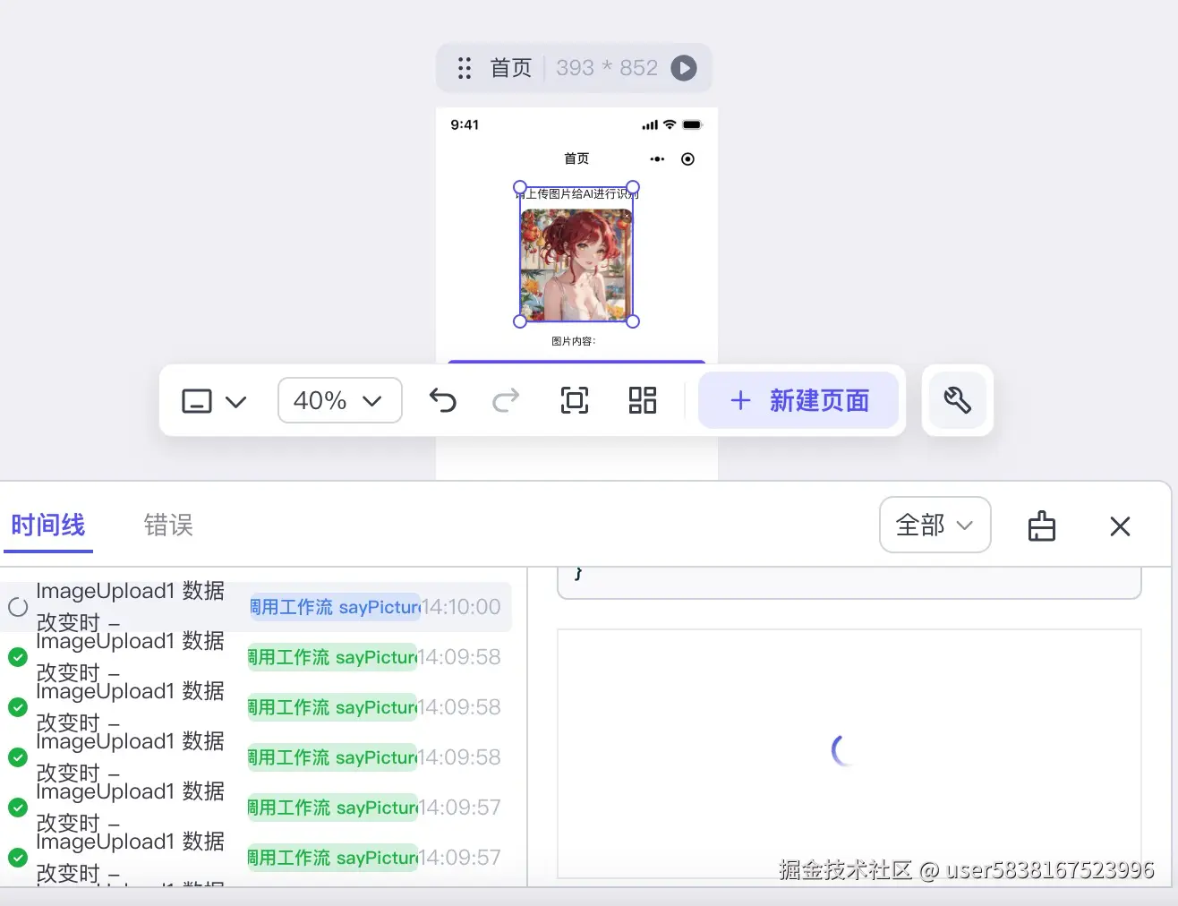This screenshot has height=906, width=1178.
Task: Open the device type dropdown
Action: coord(214,401)
